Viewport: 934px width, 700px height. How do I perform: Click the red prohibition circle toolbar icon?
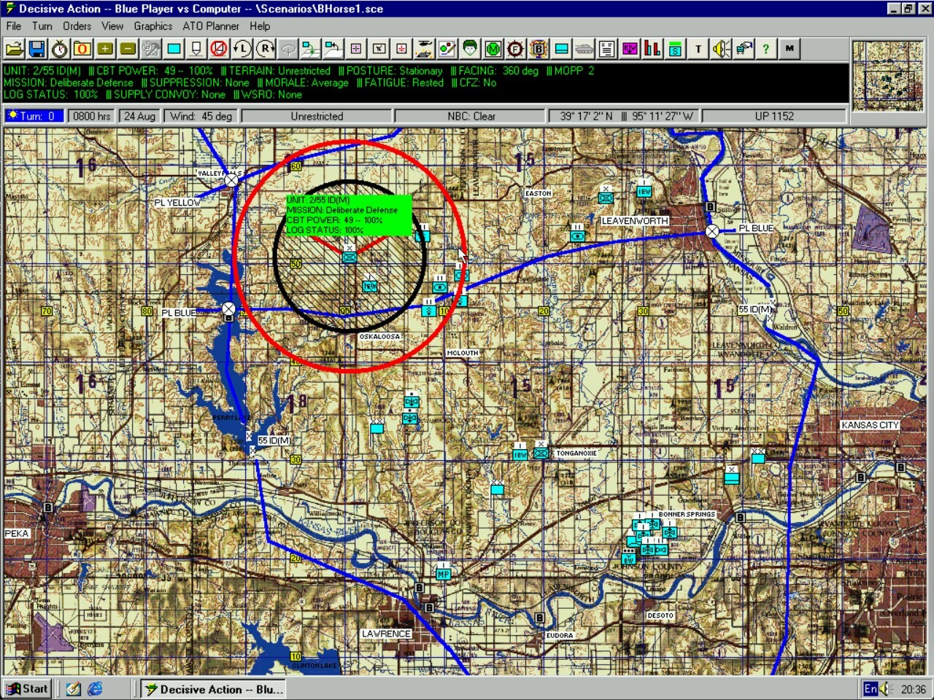(x=218, y=49)
